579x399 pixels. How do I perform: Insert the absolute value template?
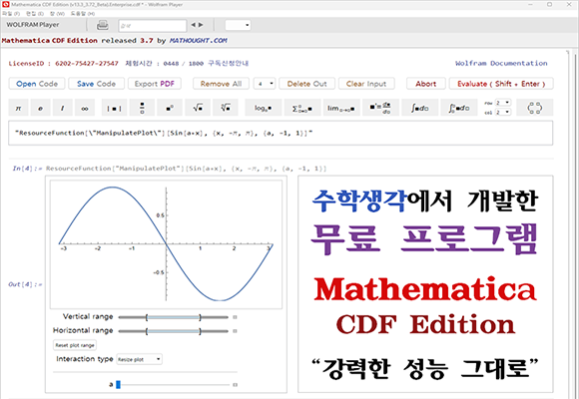tap(114, 108)
